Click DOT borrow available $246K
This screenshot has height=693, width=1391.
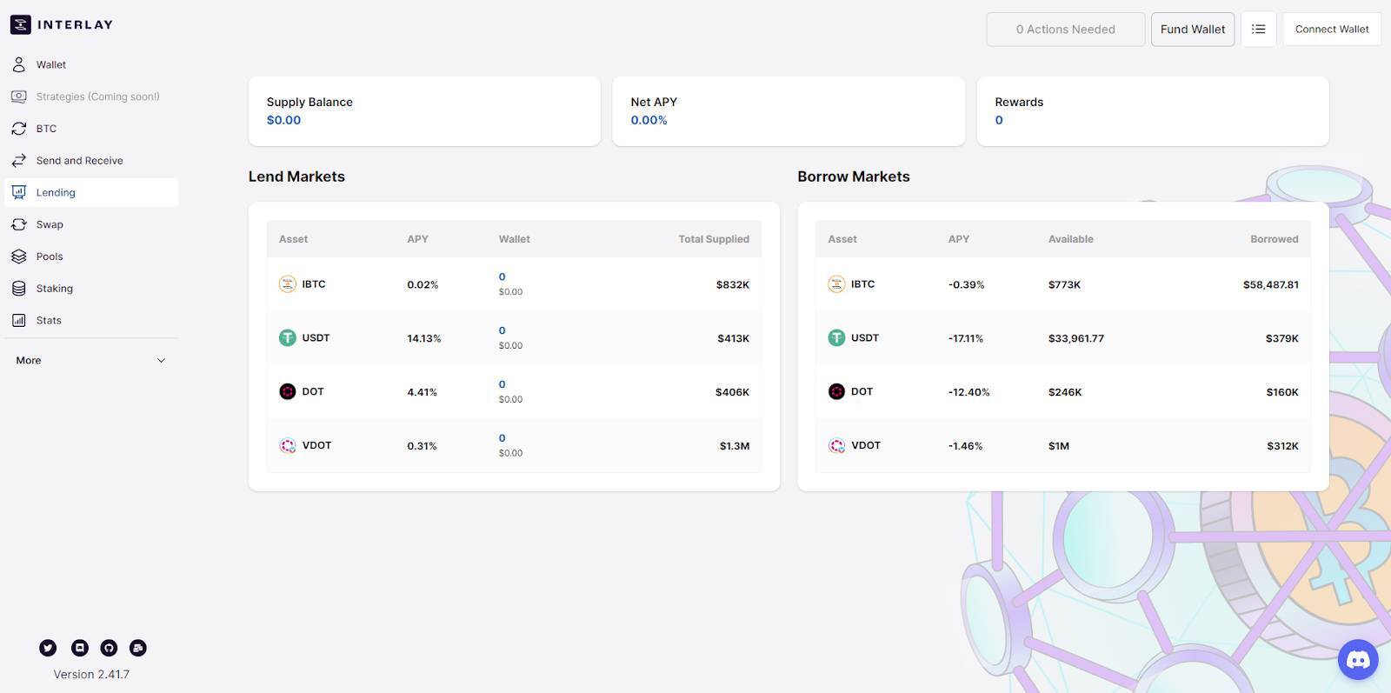pos(1065,392)
